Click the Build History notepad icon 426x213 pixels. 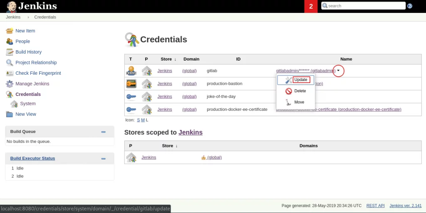pyautogui.click(x=10, y=52)
